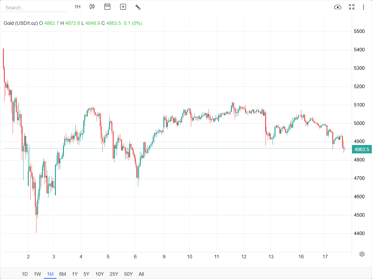Select the 1W time range
This screenshot has width=372, height=279.
click(x=37, y=274)
